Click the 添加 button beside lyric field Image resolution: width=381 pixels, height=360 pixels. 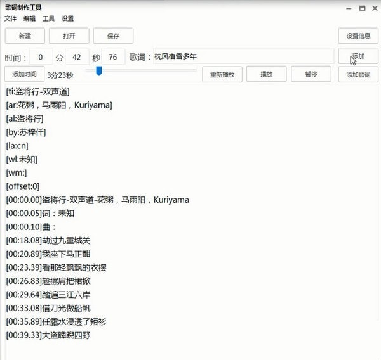(x=358, y=56)
